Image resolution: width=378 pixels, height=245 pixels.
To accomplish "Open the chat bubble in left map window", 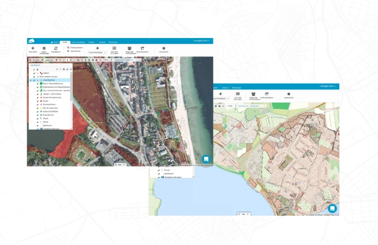I will point(206,159).
